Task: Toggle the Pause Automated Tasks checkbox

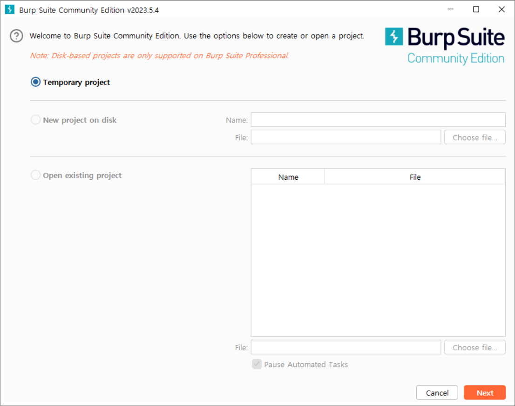Action: coord(257,364)
